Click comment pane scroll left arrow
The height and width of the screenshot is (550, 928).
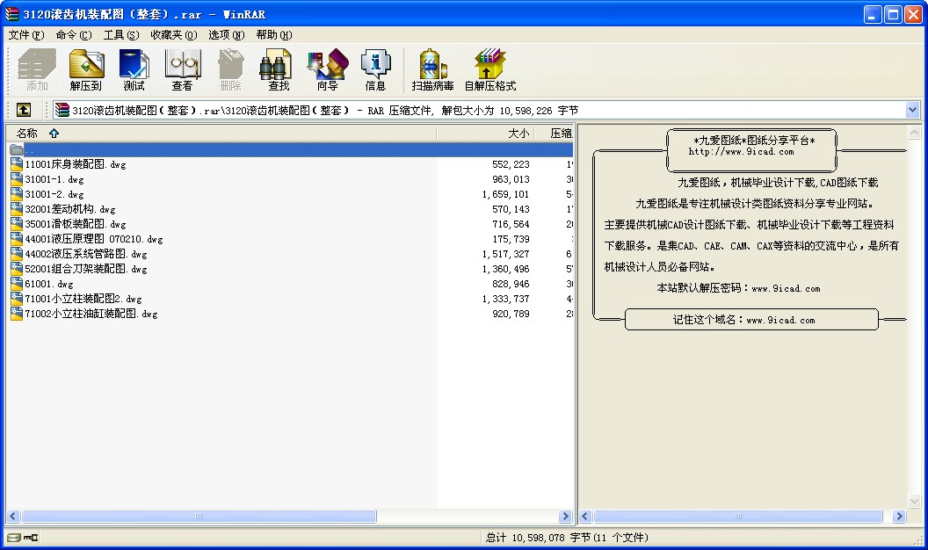585,517
